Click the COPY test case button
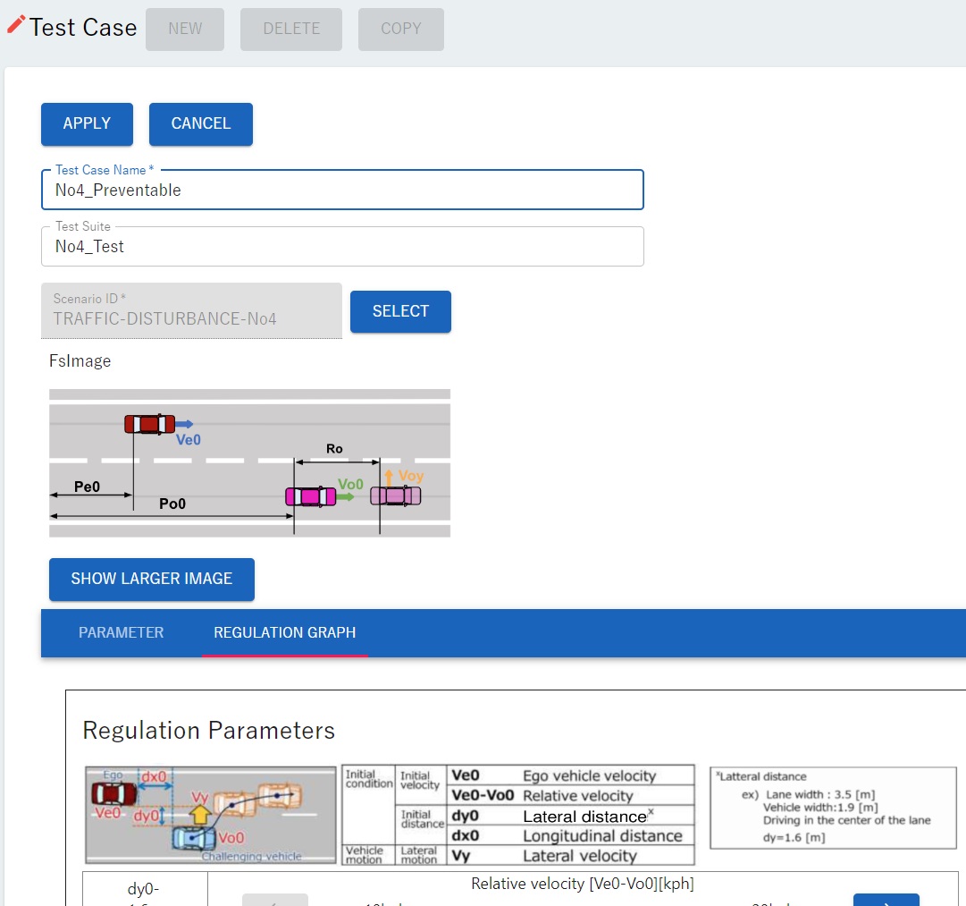This screenshot has width=966, height=906. (x=400, y=29)
